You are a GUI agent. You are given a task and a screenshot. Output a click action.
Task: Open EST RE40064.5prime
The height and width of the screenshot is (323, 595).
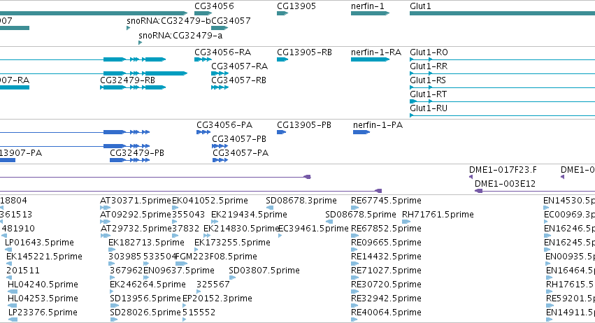(386, 313)
